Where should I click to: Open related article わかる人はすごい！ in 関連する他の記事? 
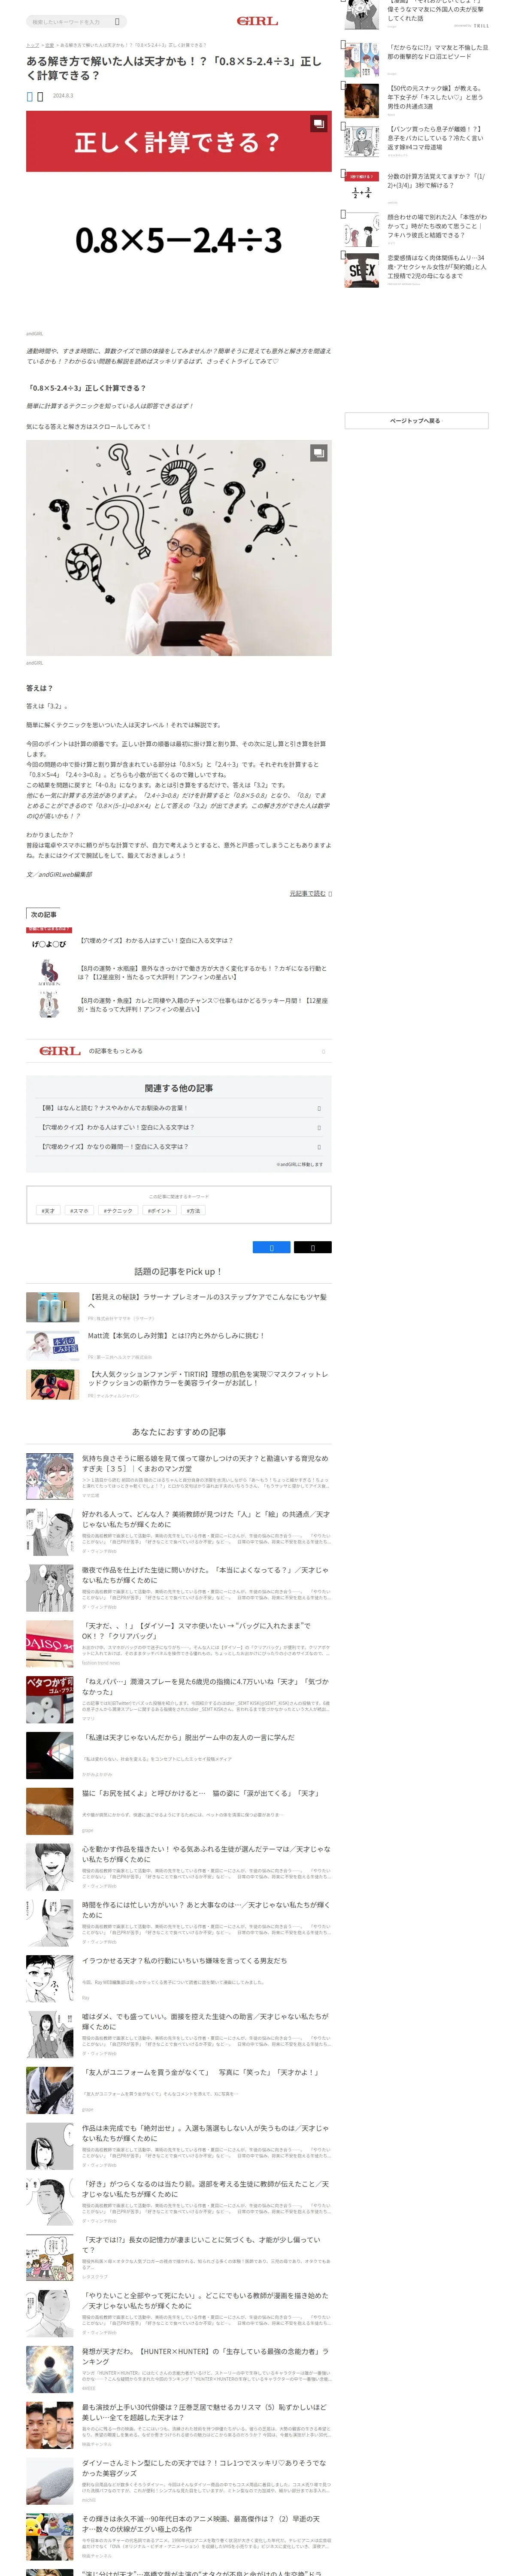(179, 1127)
